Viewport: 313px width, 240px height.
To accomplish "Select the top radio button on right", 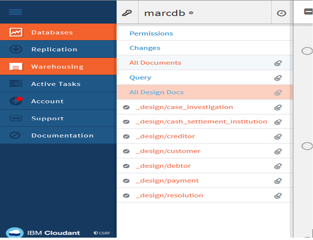I will [x=307, y=51].
